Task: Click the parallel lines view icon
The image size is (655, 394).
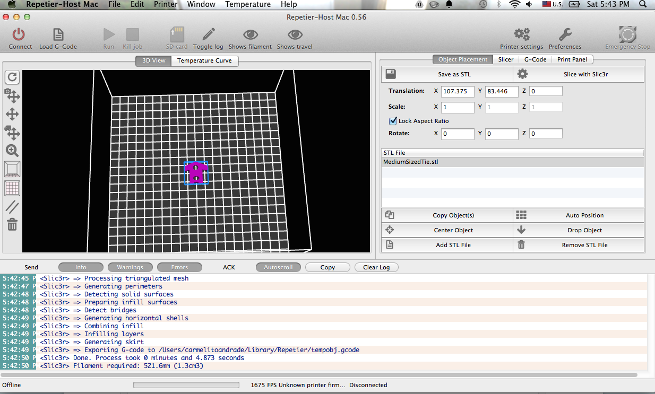Action: pyautogui.click(x=12, y=207)
